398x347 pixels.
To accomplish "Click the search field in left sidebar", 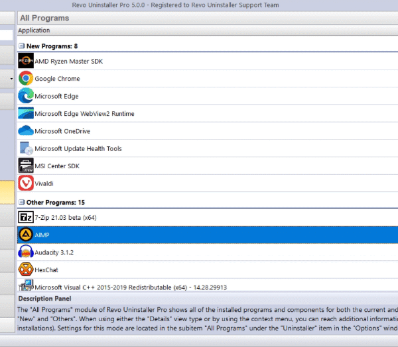I will (x=7, y=34).
